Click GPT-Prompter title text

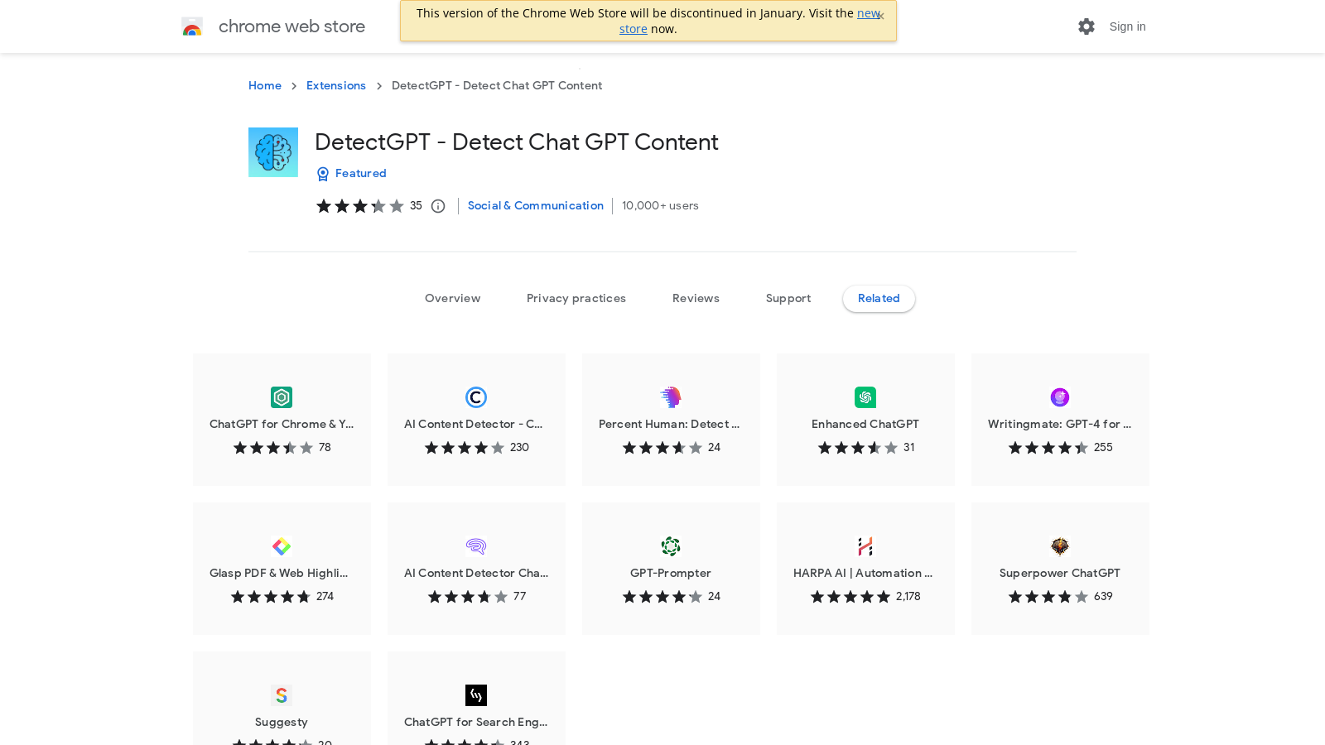pos(671,573)
